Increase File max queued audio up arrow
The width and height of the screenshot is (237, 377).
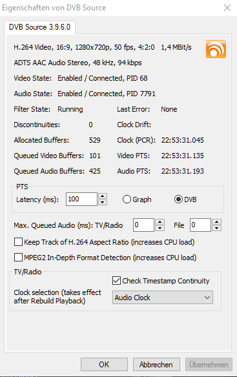point(216,221)
